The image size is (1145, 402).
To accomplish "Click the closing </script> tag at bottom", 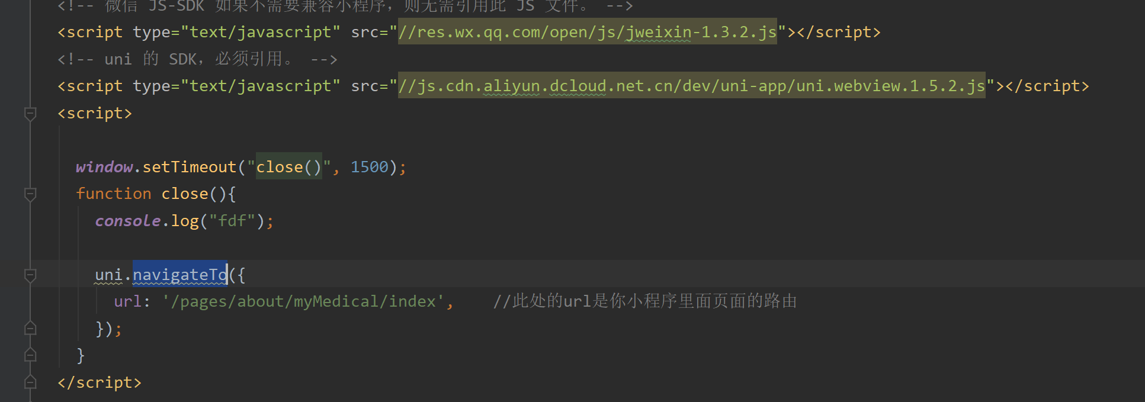I will coord(100,382).
